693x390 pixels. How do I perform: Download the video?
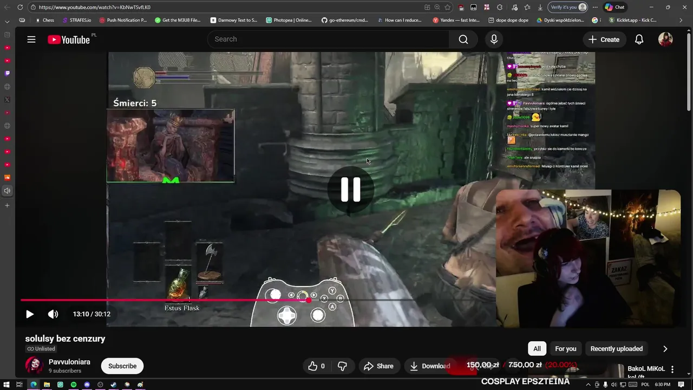430,366
